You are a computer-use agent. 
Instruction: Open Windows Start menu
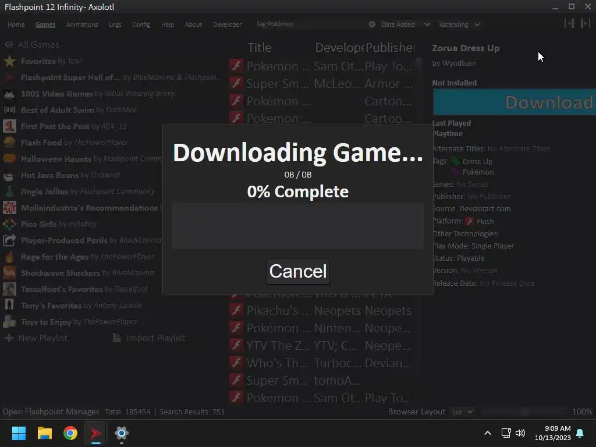[19, 433]
